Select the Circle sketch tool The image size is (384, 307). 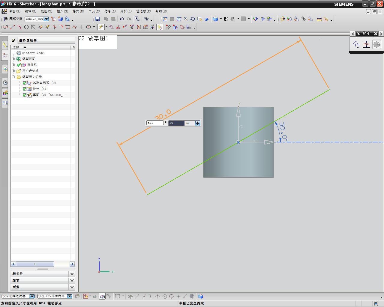coord(26,27)
